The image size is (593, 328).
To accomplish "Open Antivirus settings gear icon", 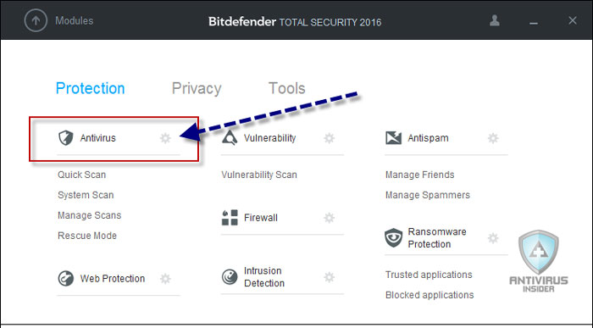I will (165, 138).
